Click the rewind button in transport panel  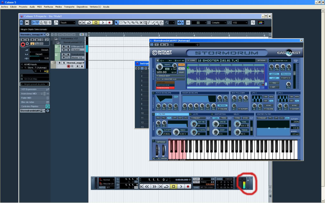(x=148, y=187)
